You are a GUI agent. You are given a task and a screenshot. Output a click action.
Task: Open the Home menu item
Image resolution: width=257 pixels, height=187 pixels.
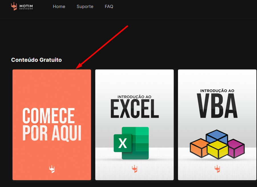click(59, 7)
